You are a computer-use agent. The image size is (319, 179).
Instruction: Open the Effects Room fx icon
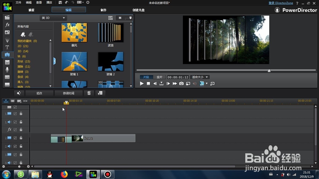[7, 25]
